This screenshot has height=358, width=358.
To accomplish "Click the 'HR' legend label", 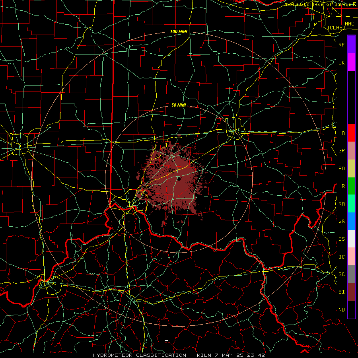I will pos(342,186).
